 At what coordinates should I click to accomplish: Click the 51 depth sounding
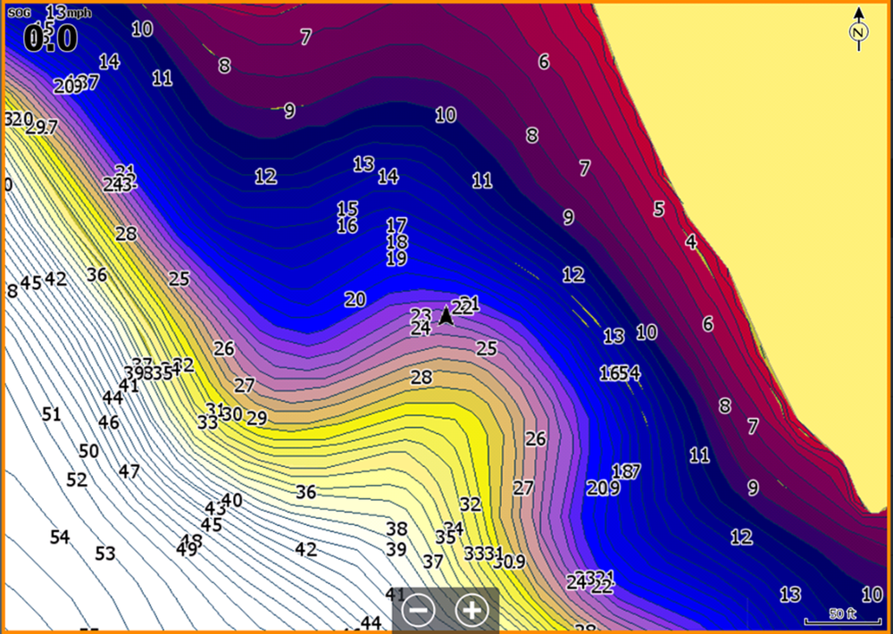tap(51, 414)
